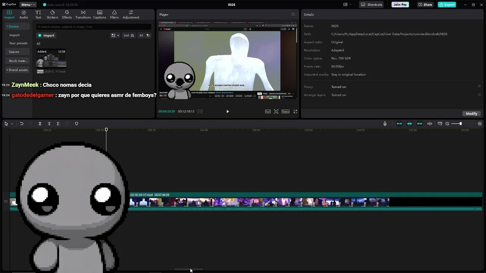486x273 pixels.
Task: Share the project
Action: pos(425,5)
